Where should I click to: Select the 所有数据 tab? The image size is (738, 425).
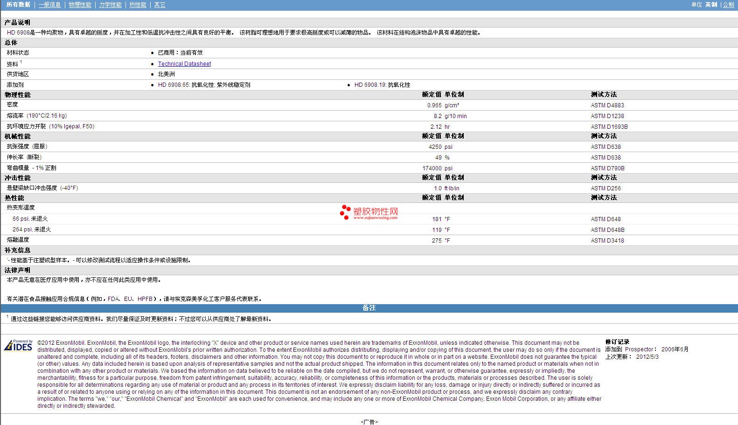18,5
